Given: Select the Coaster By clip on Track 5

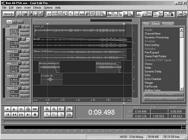Looking at the screenshot, I should (52, 80).
